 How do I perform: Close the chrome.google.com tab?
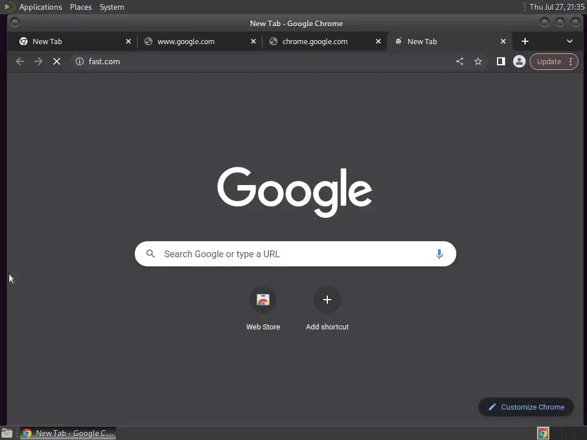tap(378, 41)
